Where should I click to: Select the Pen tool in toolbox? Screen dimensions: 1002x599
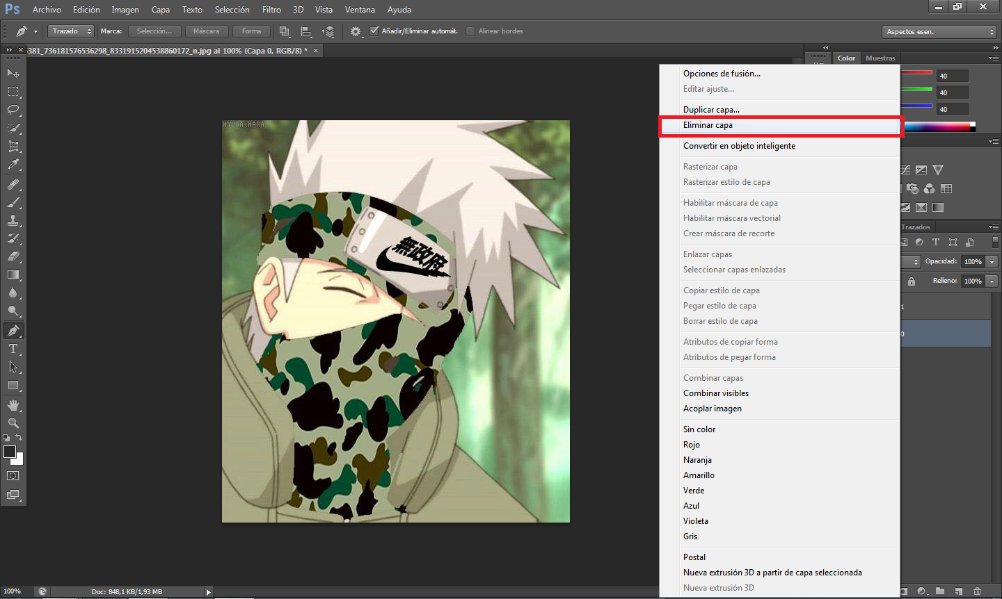coord(13,331)
